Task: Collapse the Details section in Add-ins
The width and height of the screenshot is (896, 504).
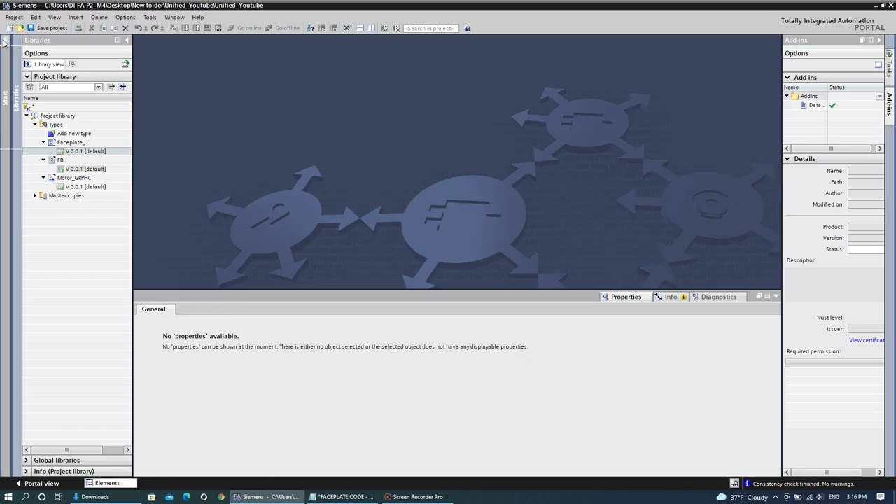Action: click(787, 159)
